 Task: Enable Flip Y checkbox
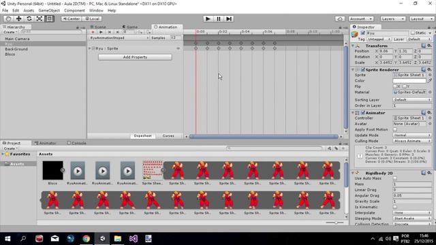(x=404, y=86)
